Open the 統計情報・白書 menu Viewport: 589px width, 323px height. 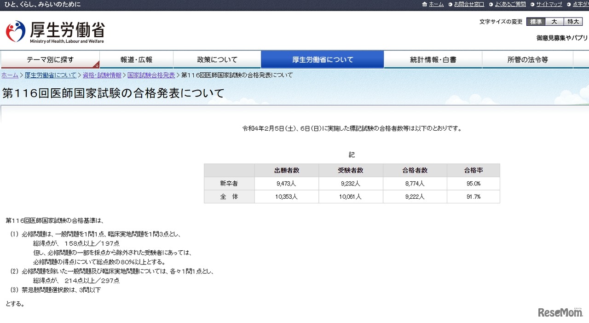433,59
